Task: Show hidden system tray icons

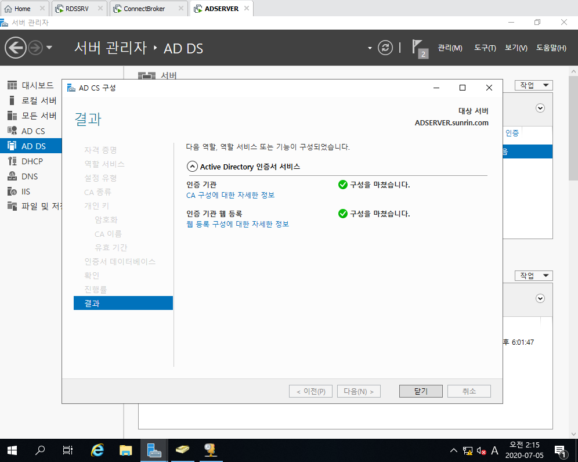Action: [454, 450]
